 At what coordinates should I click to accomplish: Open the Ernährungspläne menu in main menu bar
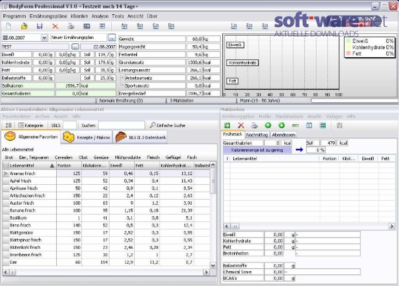point(48,16)
